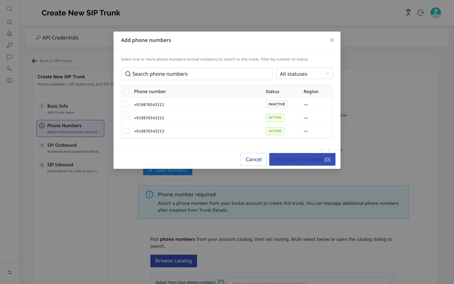Open the key icon in the left sidebar

pos(9,45)
